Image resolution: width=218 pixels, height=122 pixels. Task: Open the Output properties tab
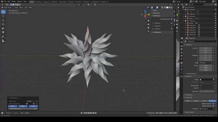[x=182, y=49]
